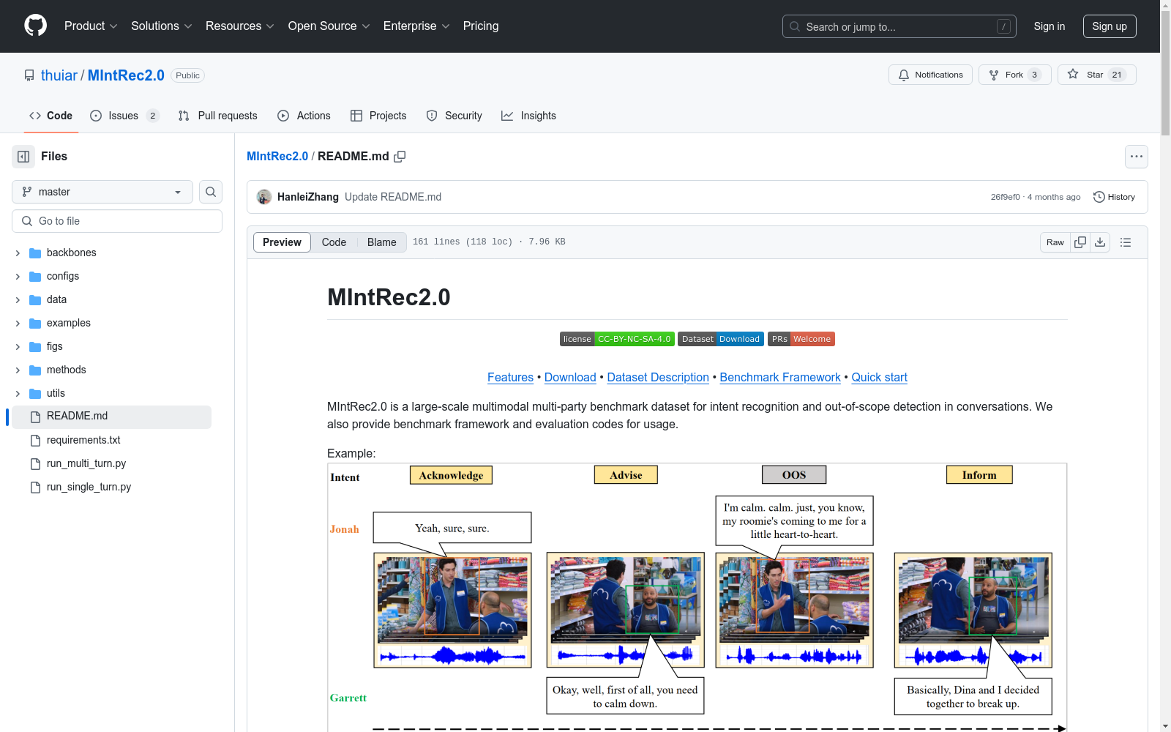Screen dimensions: 1171x732
Task: Expand the backbones folder chevron
Action: [x=18, y=253]
